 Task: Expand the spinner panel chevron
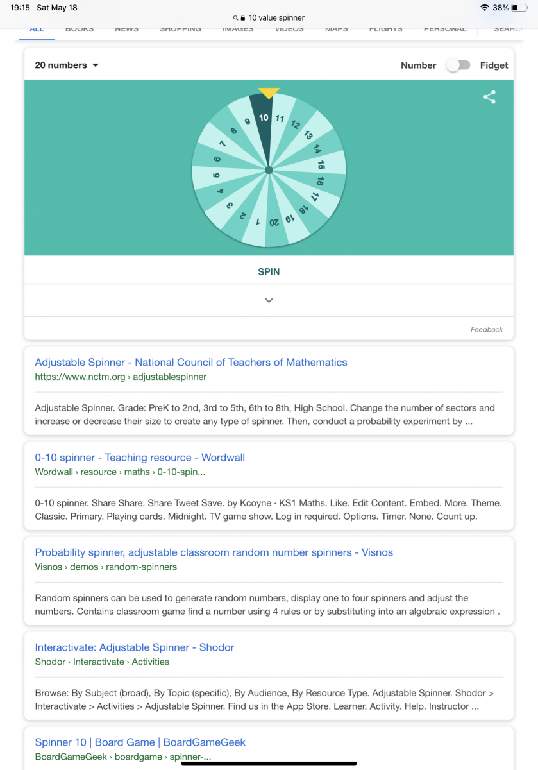(269, 300)
